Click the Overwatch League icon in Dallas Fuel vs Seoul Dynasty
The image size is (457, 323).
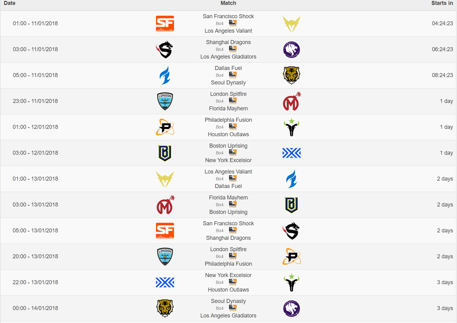click(x=233, y=75)
